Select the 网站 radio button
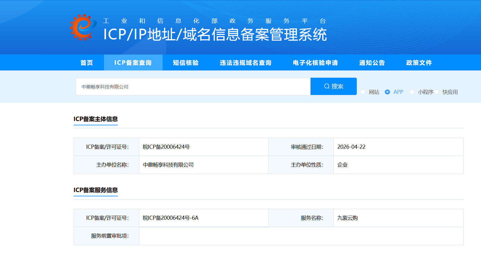 coord(363,92)
